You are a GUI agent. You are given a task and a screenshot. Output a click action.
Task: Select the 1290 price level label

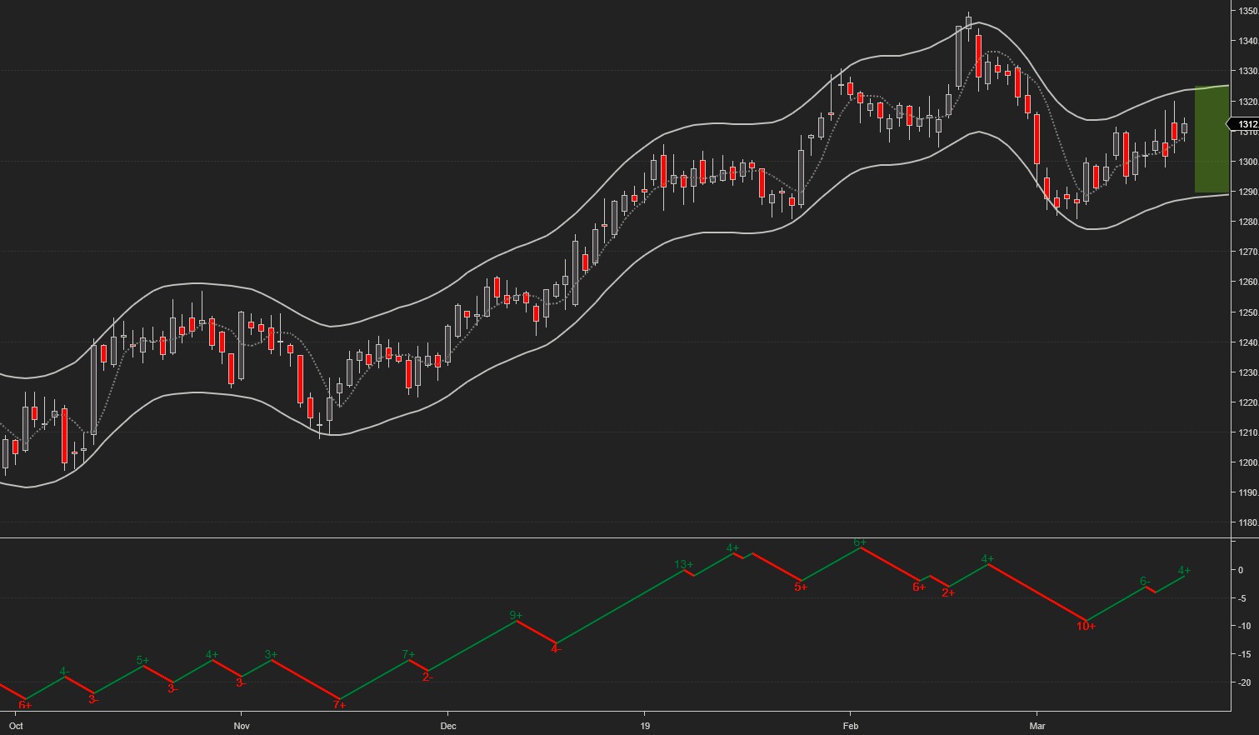[1247, 192]
